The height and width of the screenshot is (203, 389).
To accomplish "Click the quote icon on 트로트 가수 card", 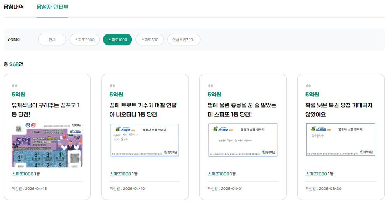I will [x=112, y=86].
